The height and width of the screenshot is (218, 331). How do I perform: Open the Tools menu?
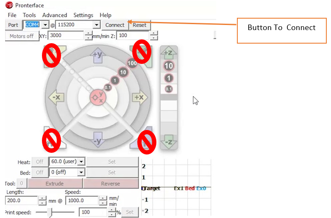pos(29,15)
